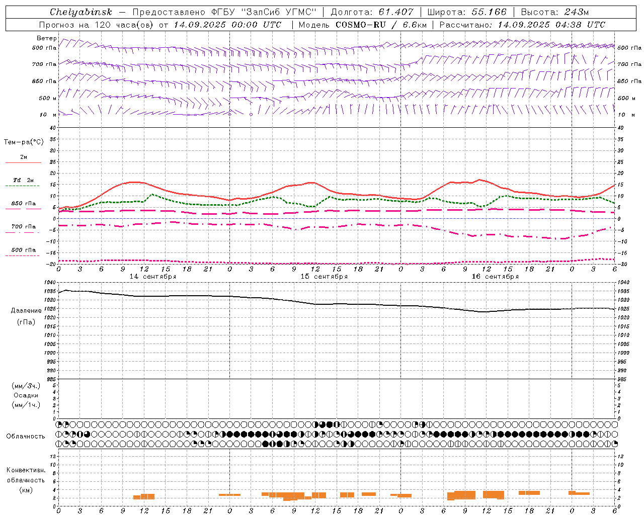
Task: Click the Модель COSMO-RU / 6.6км label
Action: click(x=362, y=25)
